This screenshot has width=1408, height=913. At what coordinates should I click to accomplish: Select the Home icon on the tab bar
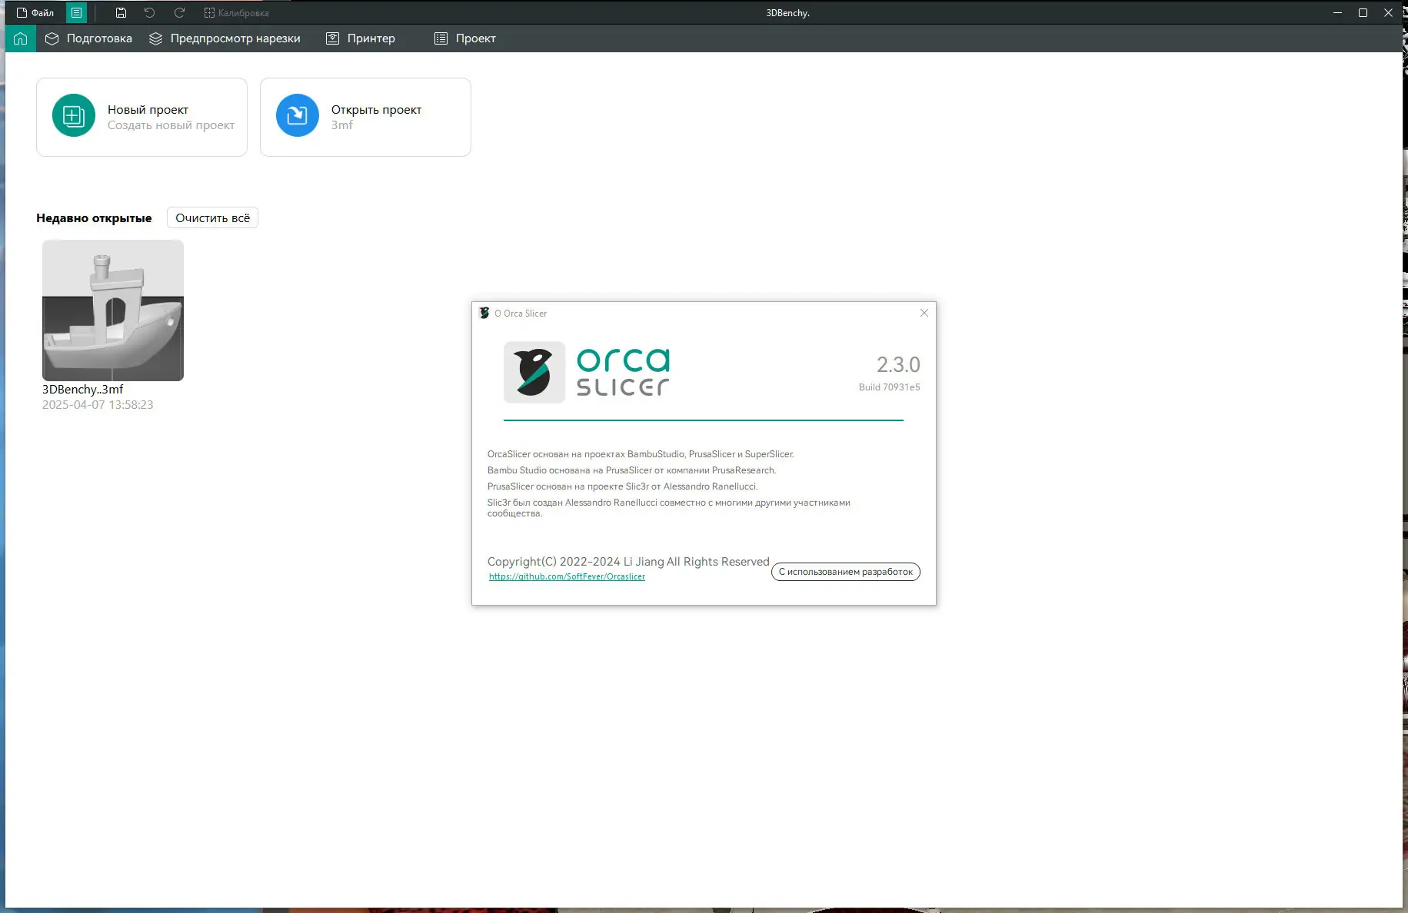[19, 38]
